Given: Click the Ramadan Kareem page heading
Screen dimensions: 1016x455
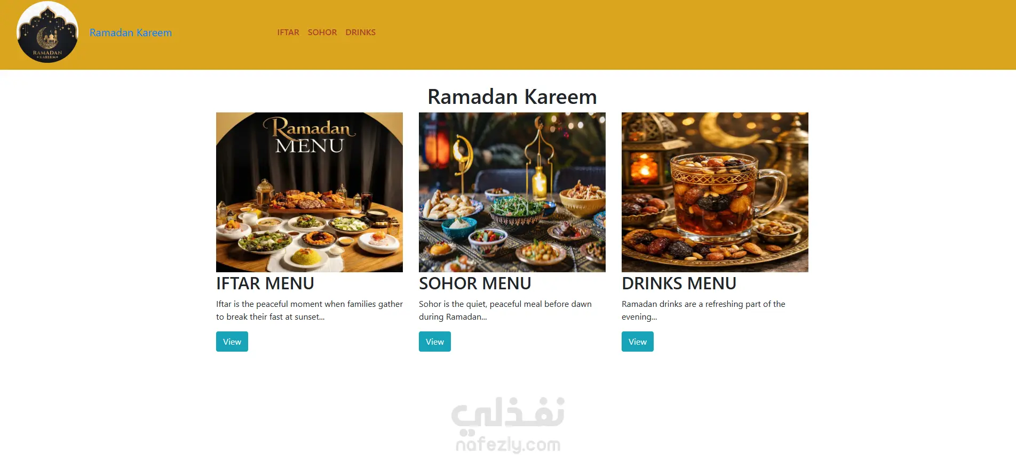Looking at the screenshot, I should [512, 97].
